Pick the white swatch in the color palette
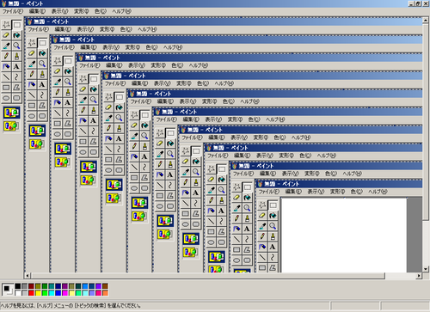Screen dimensions: 430x312 coord(18,293)
